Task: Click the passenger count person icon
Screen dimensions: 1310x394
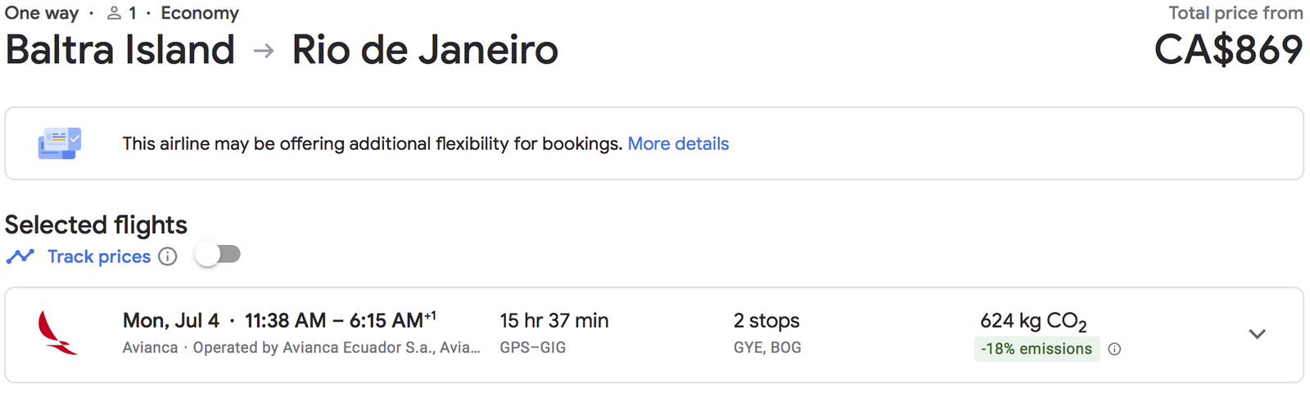Action: [x=115, y=13]
